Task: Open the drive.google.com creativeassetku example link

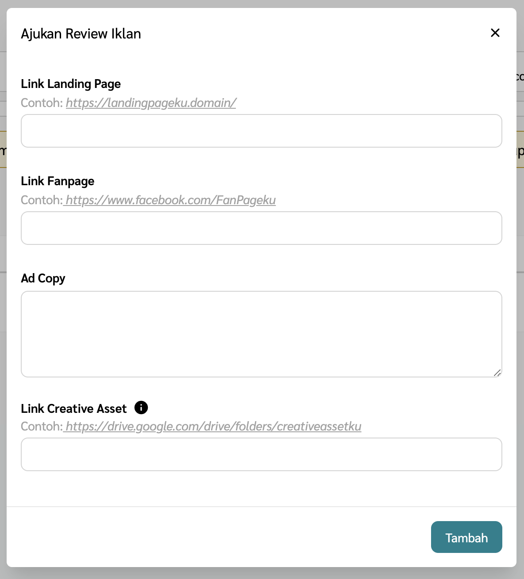Action: [x=213, y=427]
